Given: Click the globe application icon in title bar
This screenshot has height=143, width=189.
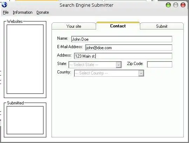Looking at the screenshot, I should [4, 5].
